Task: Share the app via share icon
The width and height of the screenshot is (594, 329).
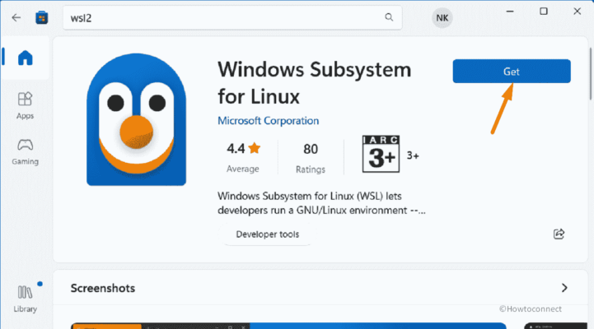Action: click(x=559, y=234)
